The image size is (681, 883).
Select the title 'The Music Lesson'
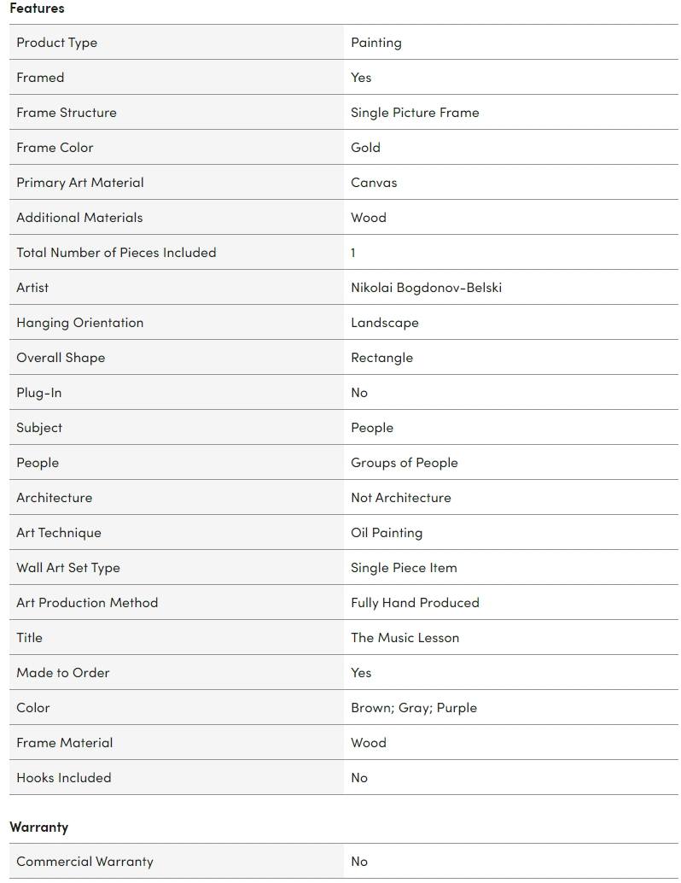405,638
